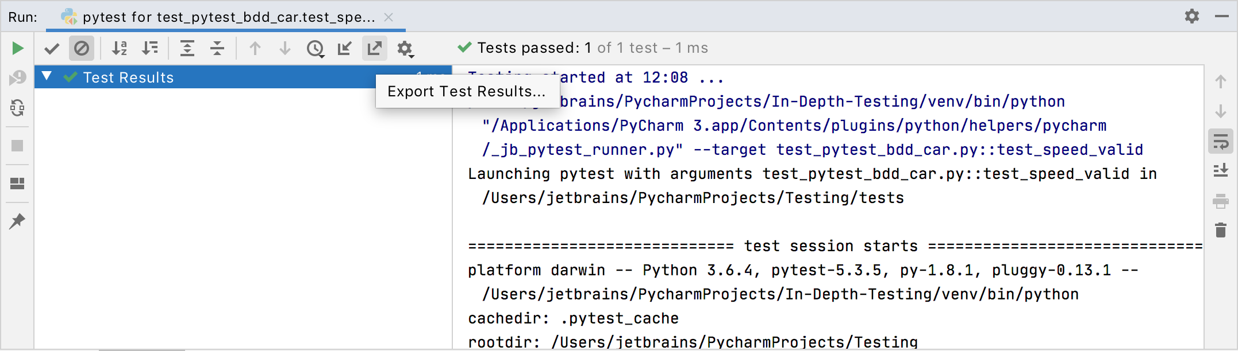
Task: Toggle Show Passed tests checkmark
Action: [52, 49]
